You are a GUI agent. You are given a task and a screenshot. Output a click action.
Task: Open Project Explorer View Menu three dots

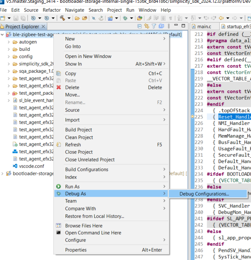pyautogui.click(x=169, y=26)
